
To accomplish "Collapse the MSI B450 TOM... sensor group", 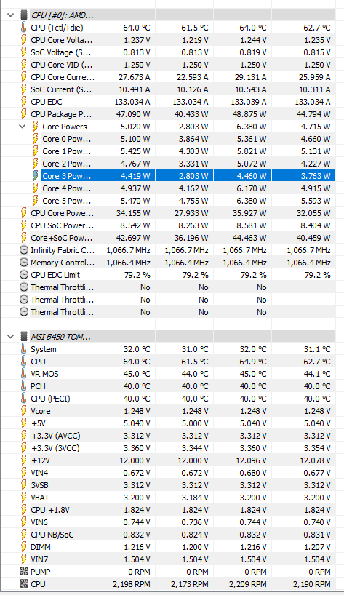I will click(x=11, y=337).
